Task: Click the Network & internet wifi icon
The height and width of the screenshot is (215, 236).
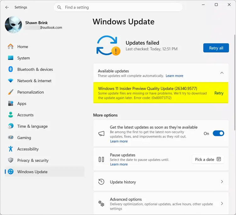Action: (10, 81)
